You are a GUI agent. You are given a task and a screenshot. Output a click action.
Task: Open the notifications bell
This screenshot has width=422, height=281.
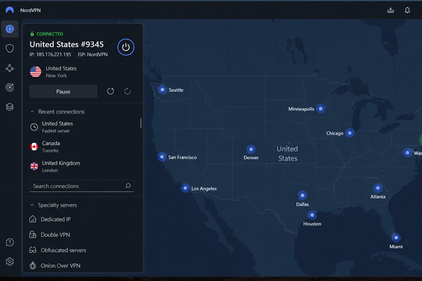click(407, 10)
